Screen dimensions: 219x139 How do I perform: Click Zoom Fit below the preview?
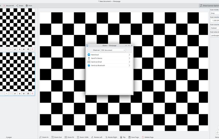(x=69, y=137)
